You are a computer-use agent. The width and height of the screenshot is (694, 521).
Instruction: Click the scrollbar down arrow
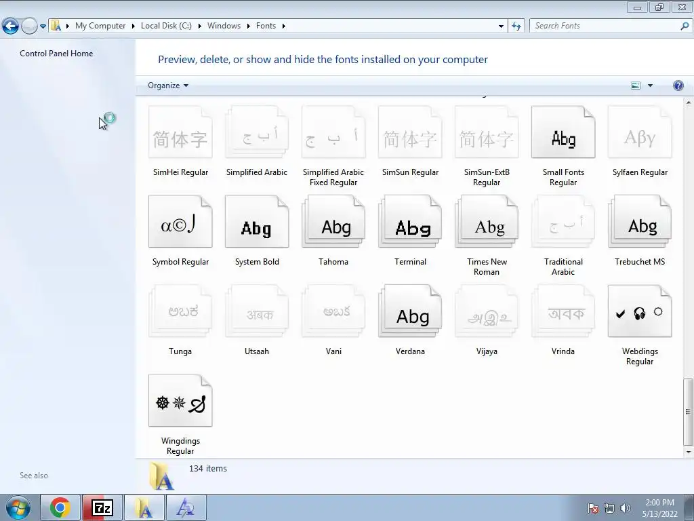(x=688, y=452)
